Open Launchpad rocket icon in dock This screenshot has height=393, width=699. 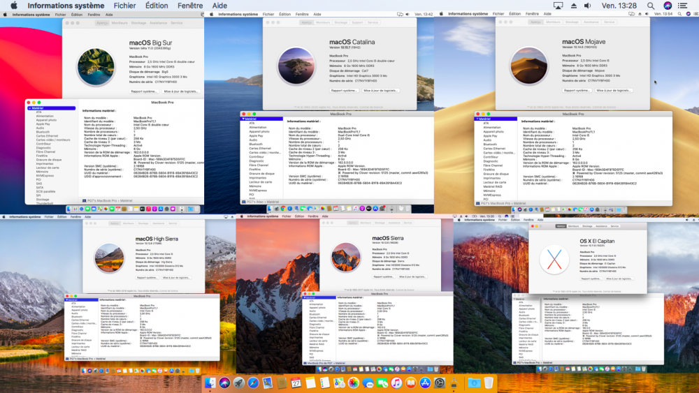238,383
